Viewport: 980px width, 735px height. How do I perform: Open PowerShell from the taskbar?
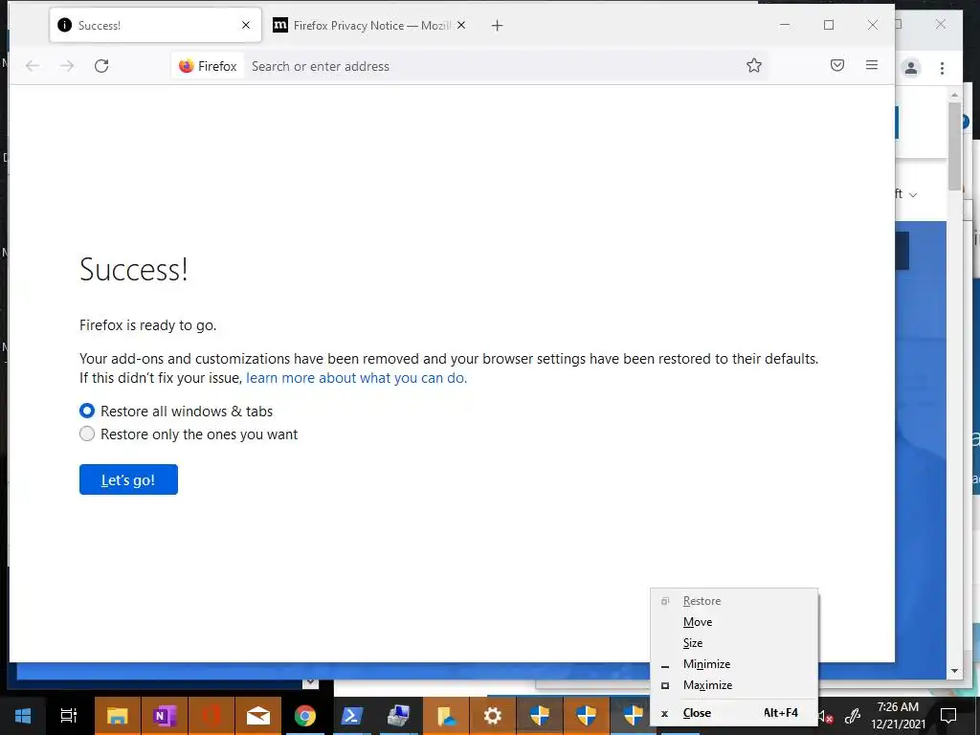tap(352, 716)
